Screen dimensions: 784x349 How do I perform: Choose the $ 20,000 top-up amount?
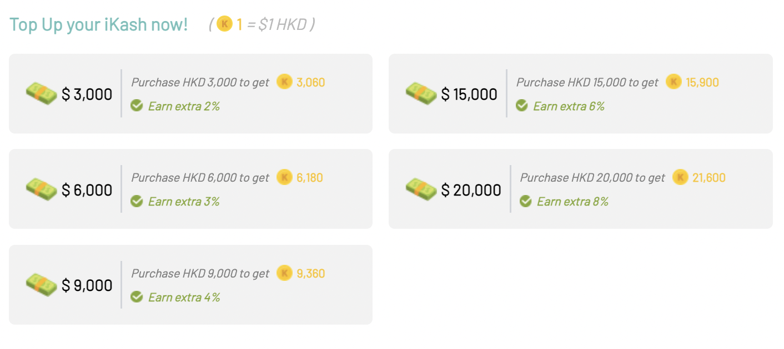471,190
